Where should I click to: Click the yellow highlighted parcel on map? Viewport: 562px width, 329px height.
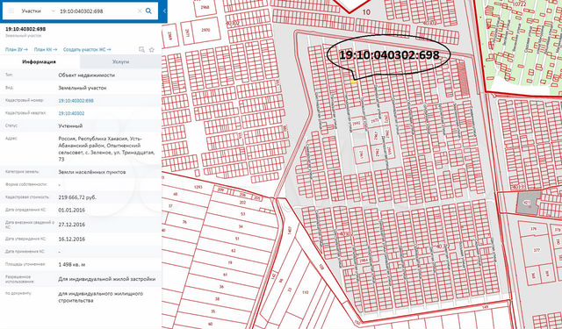point(354,82)
